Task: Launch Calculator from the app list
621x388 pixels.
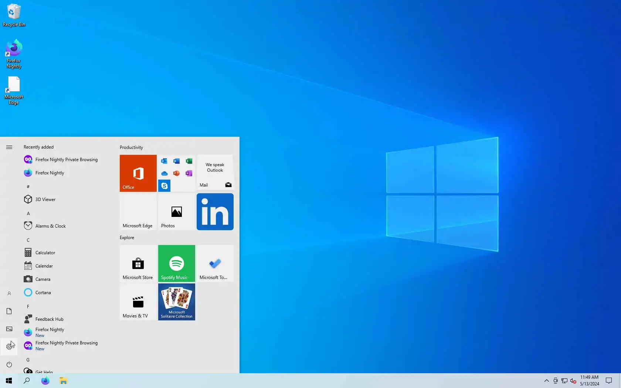Action: (x=67, y=253)
